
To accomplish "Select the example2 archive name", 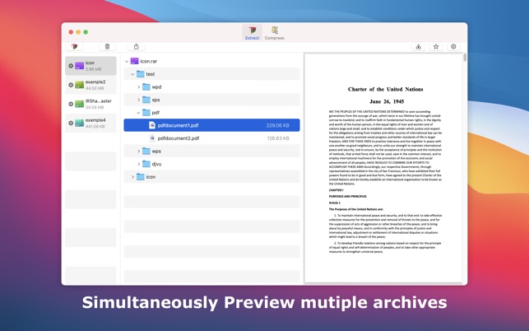I will 95,82.
